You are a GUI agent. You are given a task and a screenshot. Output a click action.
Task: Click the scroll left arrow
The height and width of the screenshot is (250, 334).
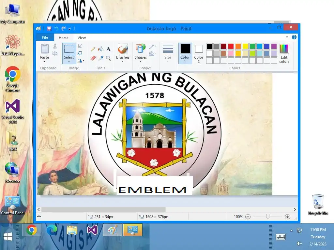[x=38, y=210]
